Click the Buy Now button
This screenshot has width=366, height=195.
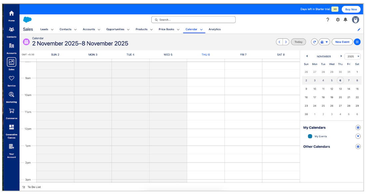coord(351,9)
